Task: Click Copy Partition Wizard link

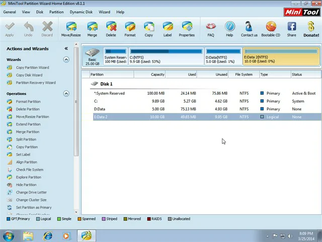Action: 32,68
